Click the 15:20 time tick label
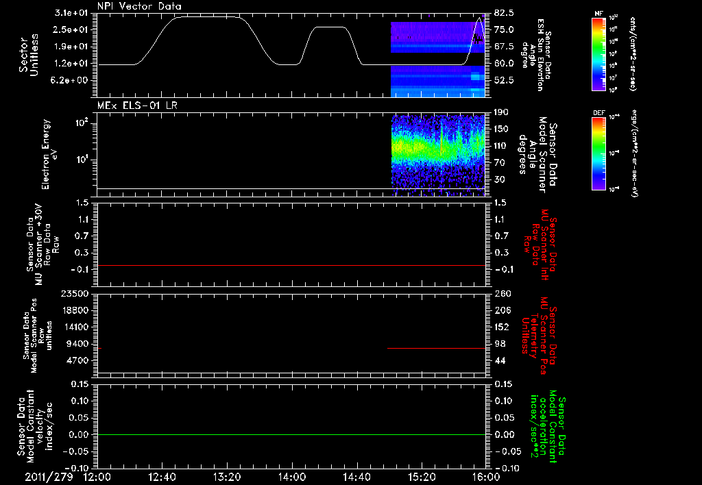This screenshot has width=702, height=485. [x=422, y=477]
